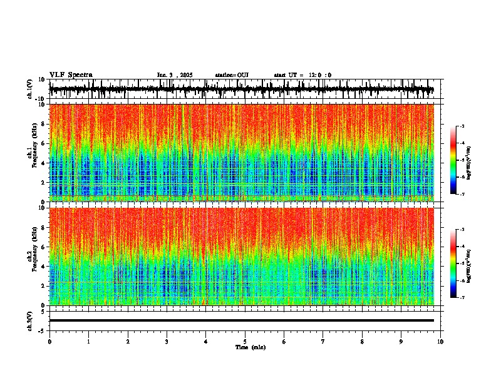Click the ch.1 voltage waveform trace
The image size is (496, 383).
(241, 89)
